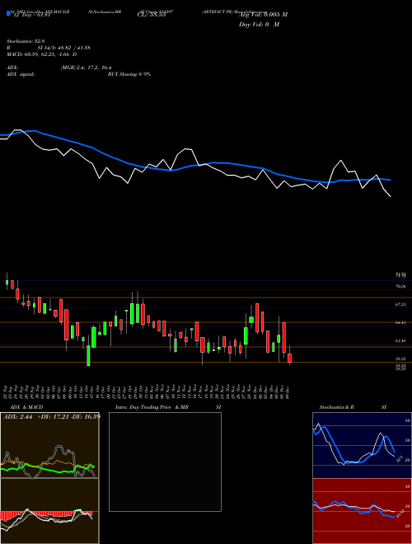Click the 58.55 price axis label
The width and height of the screenshot is (412, 544).
tap(400, 359)
